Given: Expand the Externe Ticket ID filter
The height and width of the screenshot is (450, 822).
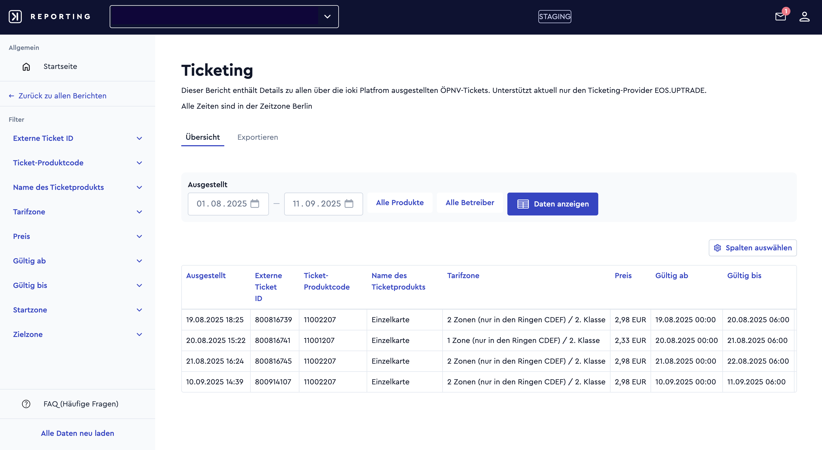Looking at the screenshot, I should point(78,138).
